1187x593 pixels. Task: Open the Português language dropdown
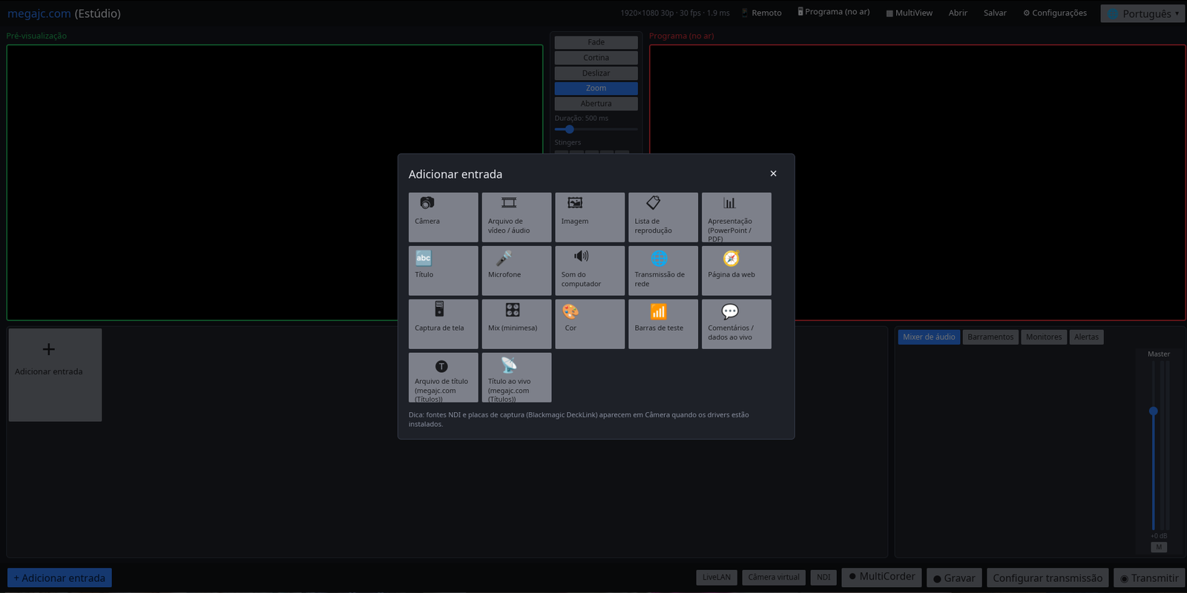click(x=1142, y=13)
